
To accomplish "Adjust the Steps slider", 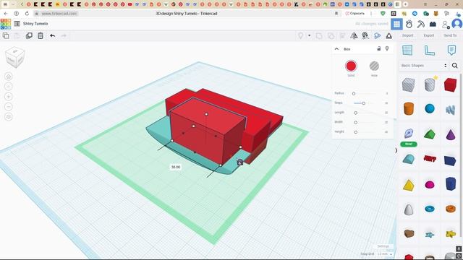I will (x=363, y=103).
